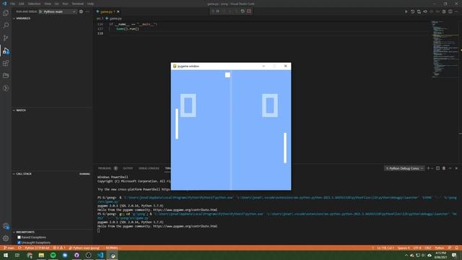Change the CRLF line ending in status bar
The image size is (462, 260).
coord(428,248)
